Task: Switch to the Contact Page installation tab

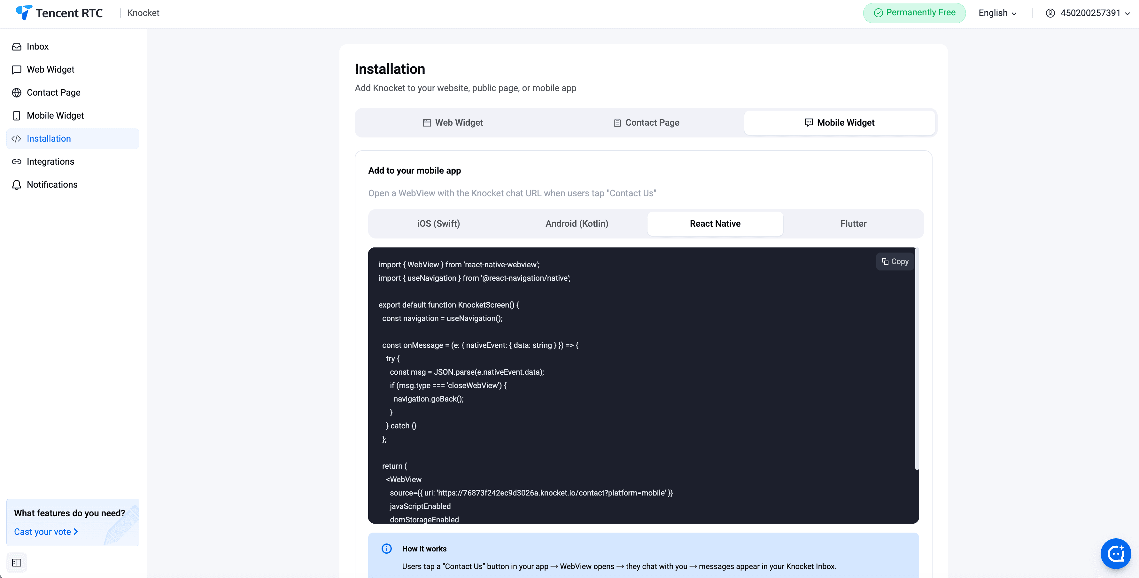Action: coord(647,122)
